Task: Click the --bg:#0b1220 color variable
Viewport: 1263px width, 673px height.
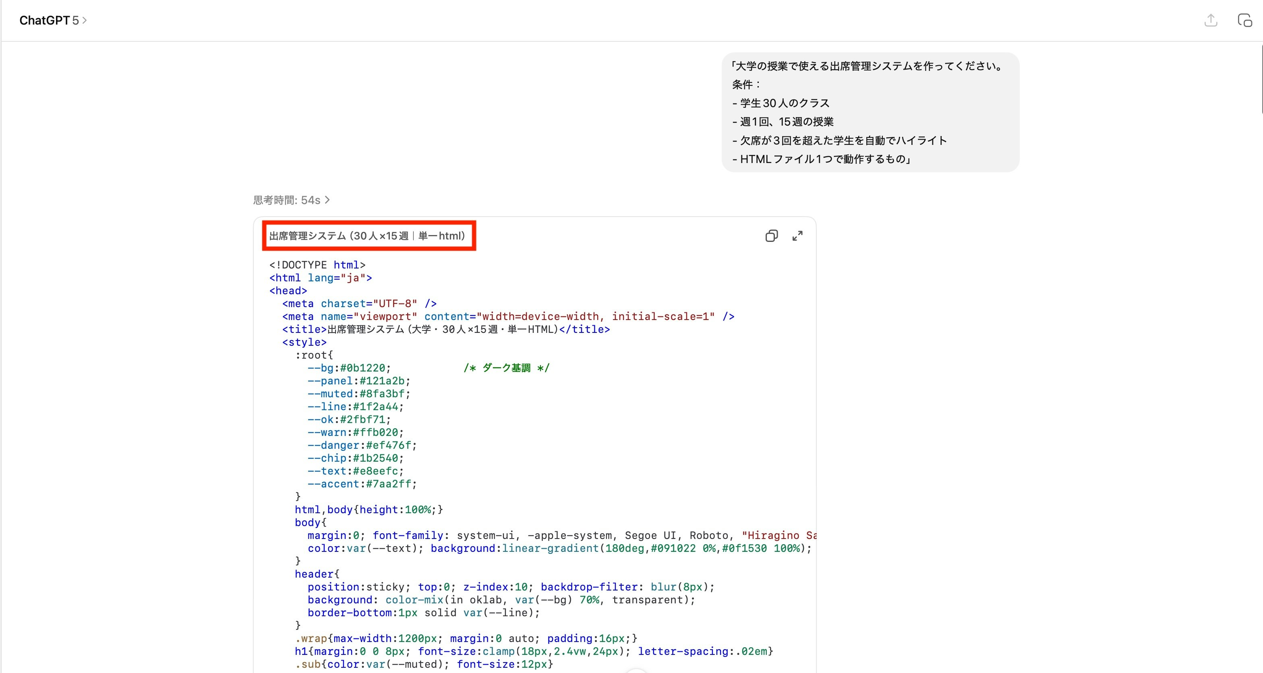Action: pyautogui.click(x=349, y=368)
